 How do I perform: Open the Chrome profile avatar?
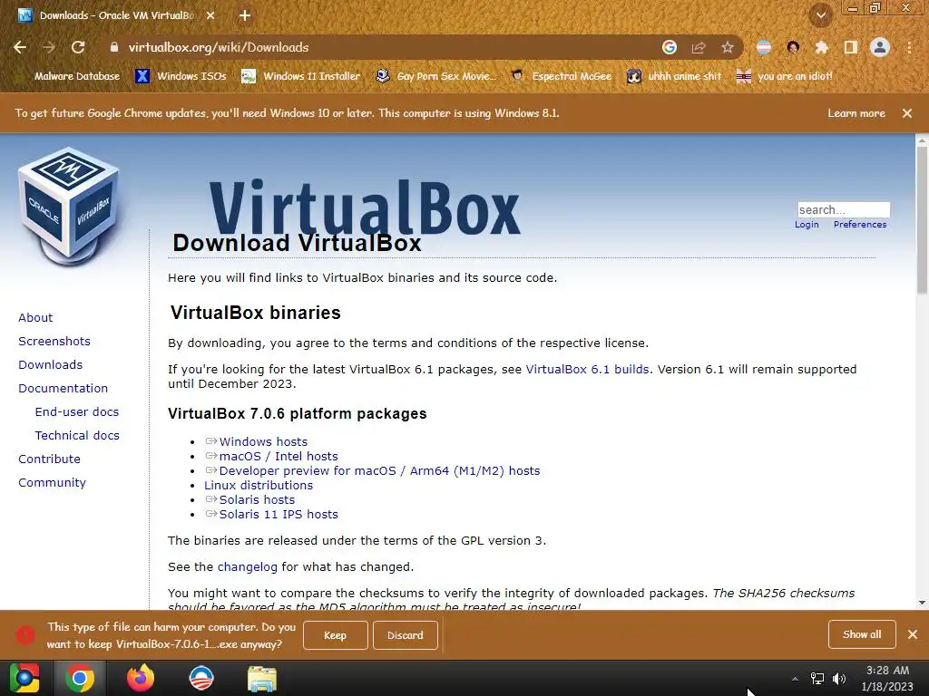tap(880, 47)
